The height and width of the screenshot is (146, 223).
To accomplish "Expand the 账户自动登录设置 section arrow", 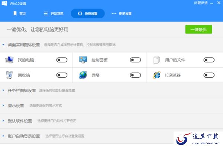I will (3, 136).
